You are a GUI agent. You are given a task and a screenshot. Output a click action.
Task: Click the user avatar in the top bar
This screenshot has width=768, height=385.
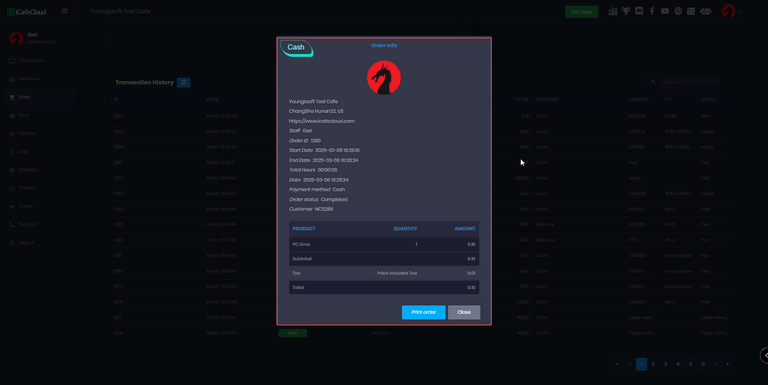tap(728, 11)
